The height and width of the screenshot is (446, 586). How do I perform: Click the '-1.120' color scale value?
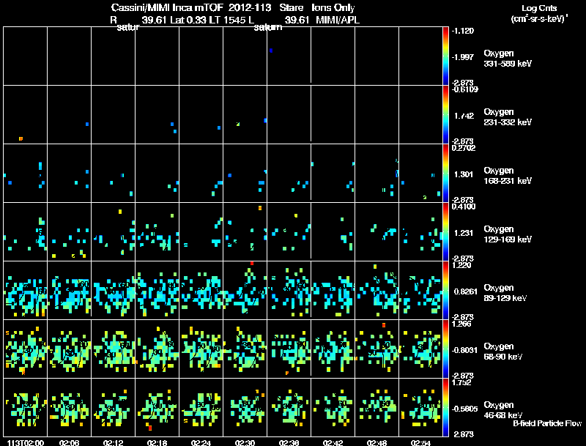coord(463,31)
